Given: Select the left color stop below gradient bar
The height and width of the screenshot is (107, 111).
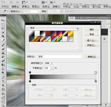Looking at the screenshot, I should click(30, 81).
